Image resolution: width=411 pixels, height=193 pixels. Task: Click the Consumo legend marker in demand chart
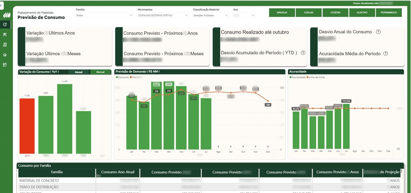[117, 77]
